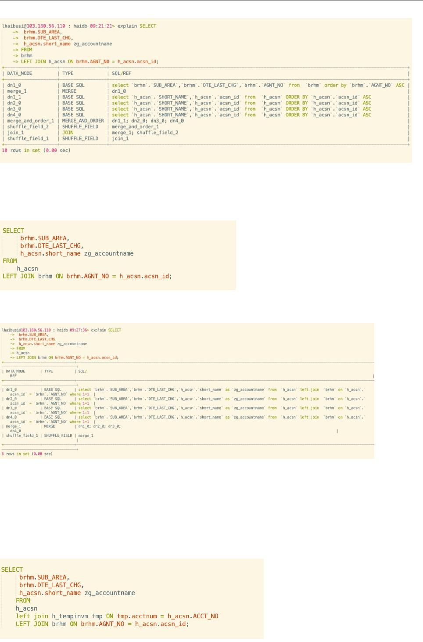The image size is (423, 642).
Task: Click '6 rows in set (0.00 sec)'
Action: click(x=27, y=454)
